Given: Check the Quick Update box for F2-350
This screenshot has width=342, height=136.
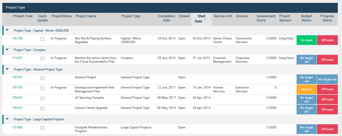Looking at the screenshot, I should coord(42,128).
